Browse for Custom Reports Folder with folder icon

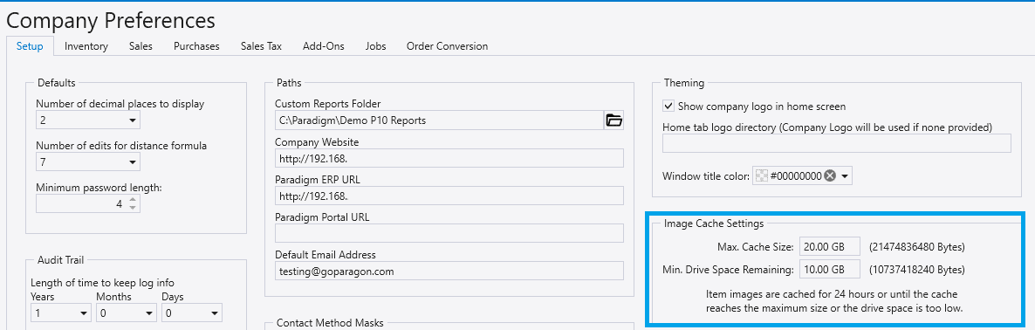613,120
